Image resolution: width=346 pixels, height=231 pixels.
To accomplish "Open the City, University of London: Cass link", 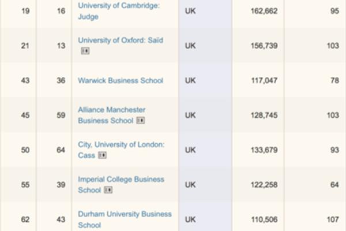I will pyautogui.click(x=121, y=150).
